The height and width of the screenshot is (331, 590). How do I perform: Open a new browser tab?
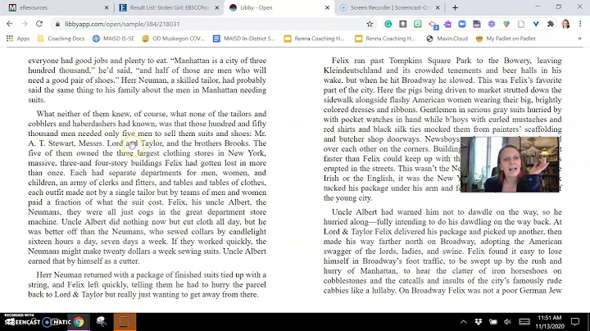(455, 7)
